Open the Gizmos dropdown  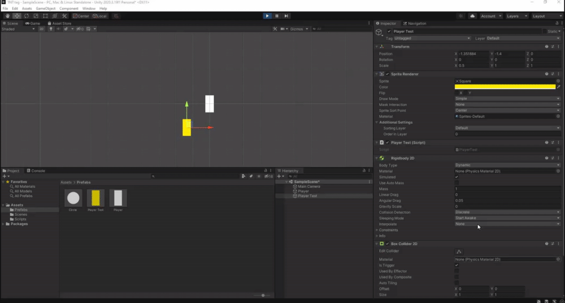299,29
